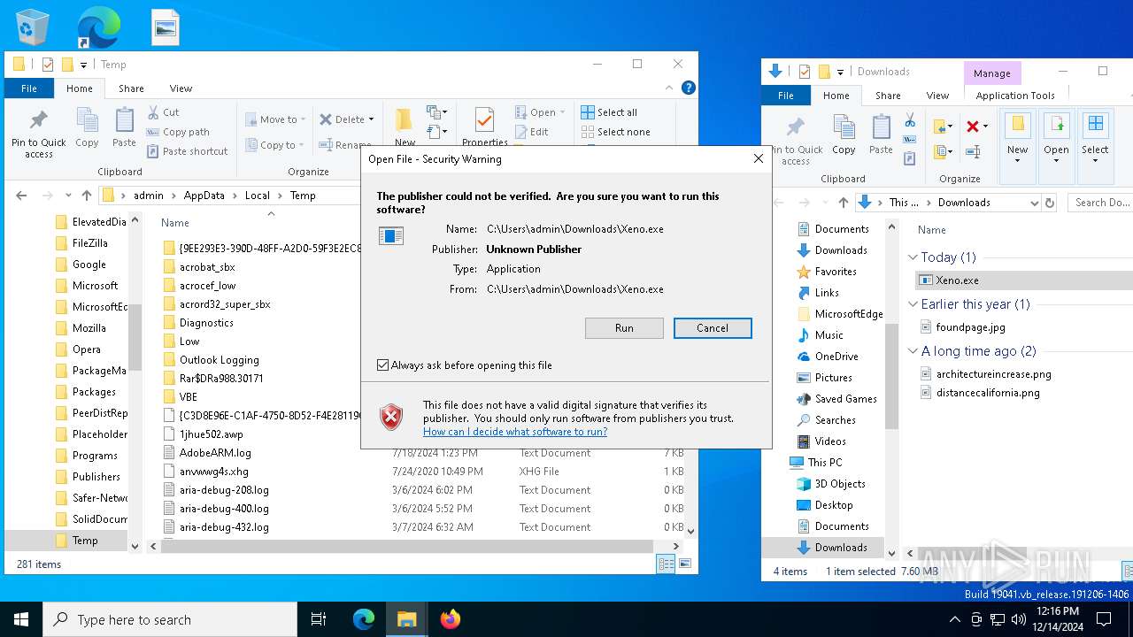1133x637 pixels.
Task: Click Properties icon in Temp window ribbon
Action: tap(484, 127)
